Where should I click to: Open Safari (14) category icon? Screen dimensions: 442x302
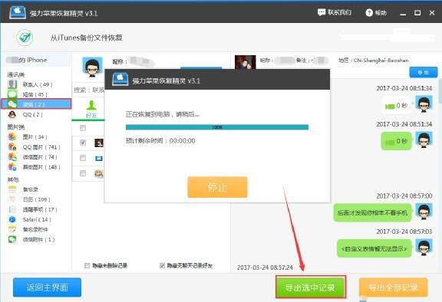click(x=12, y=219)
